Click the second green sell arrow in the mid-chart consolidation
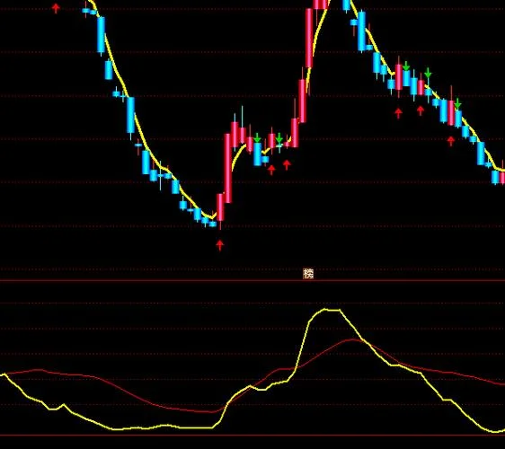505x449 pixels. (279, 137)
